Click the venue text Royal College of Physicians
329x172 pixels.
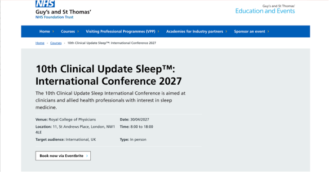(72, 120)
